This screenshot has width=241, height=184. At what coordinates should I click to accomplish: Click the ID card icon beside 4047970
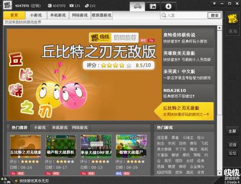pos(50,6)
